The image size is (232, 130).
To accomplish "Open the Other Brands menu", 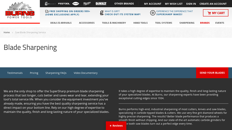I will coord(124,4).
